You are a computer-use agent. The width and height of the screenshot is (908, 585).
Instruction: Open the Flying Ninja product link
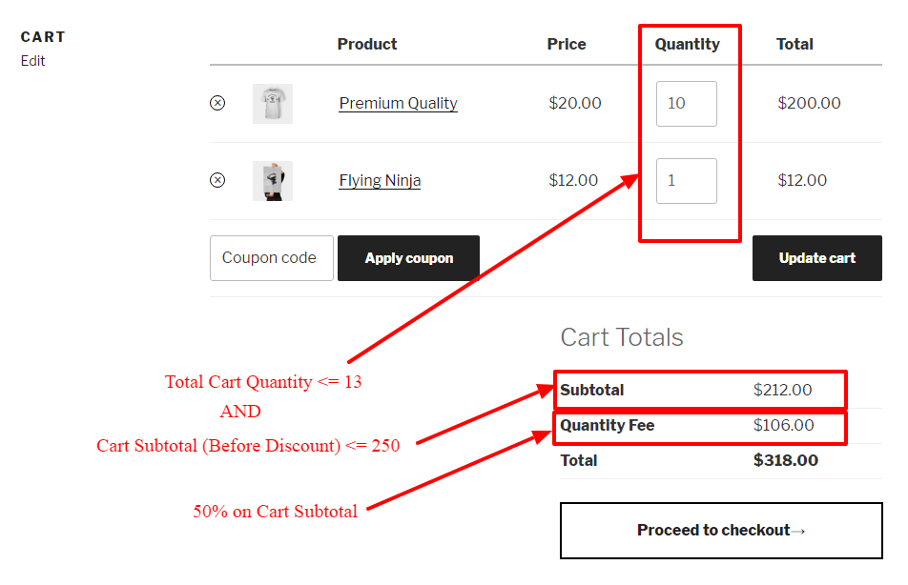[x=380, y=180]
